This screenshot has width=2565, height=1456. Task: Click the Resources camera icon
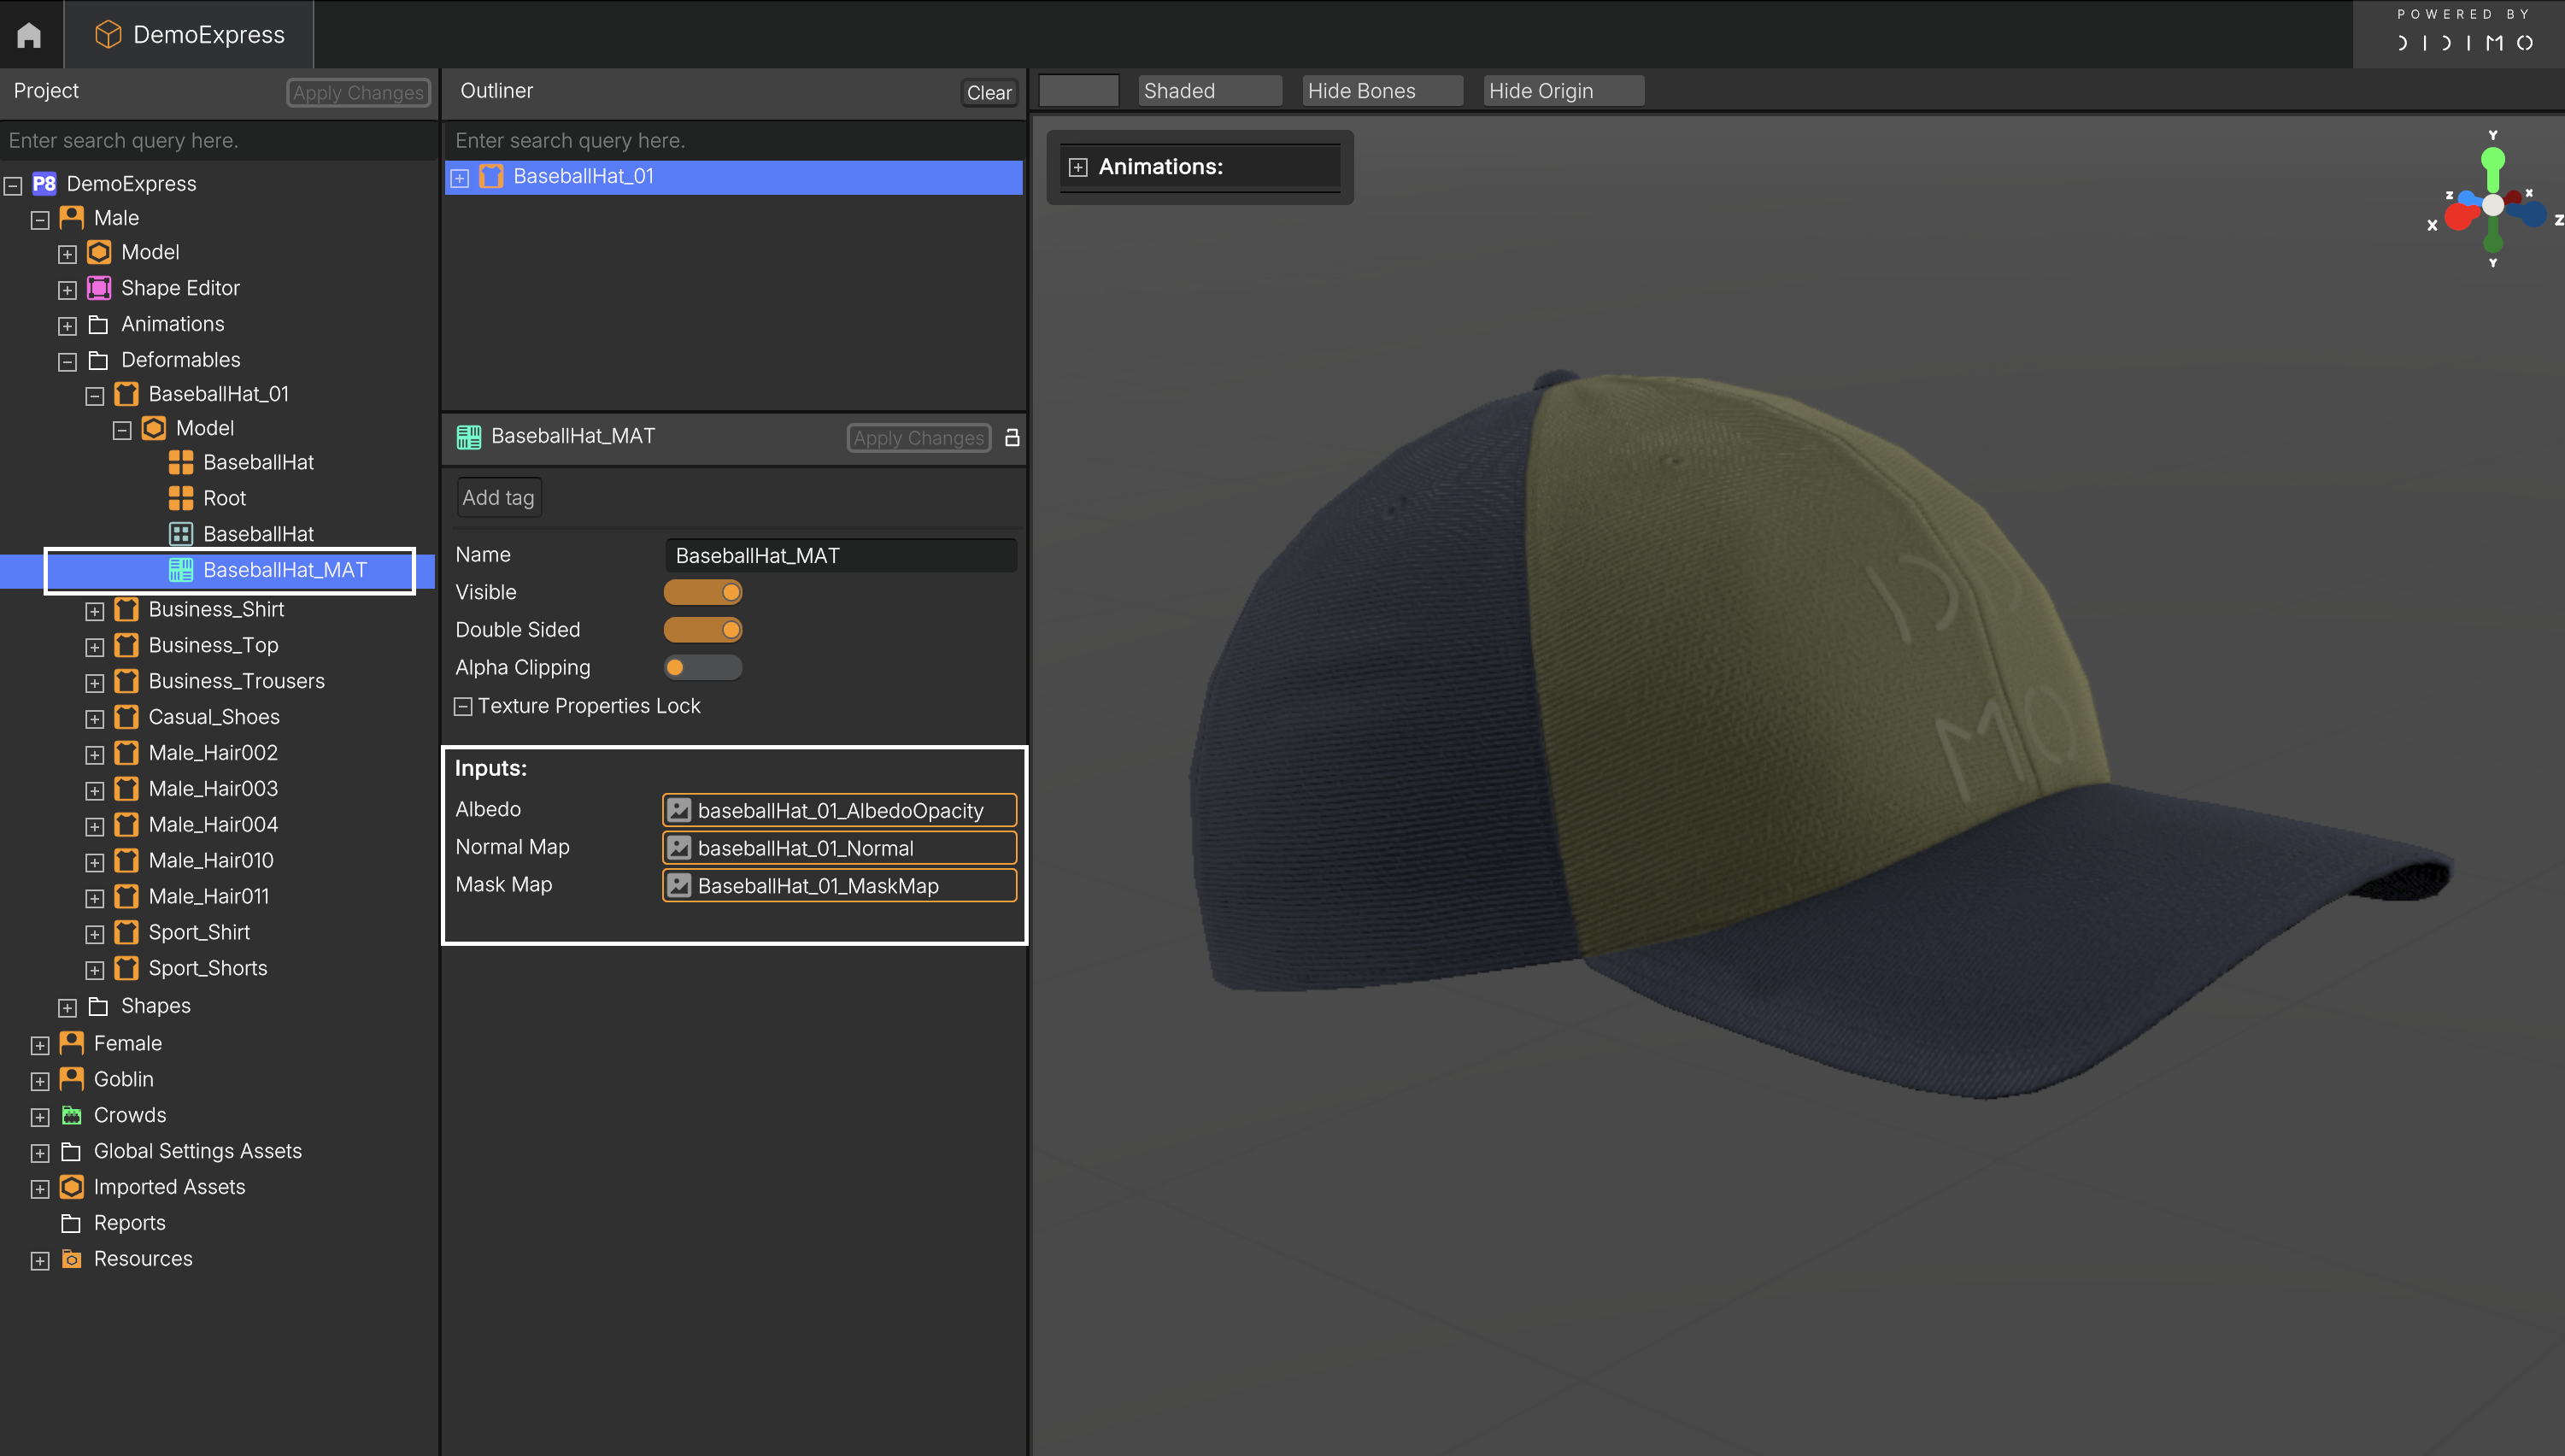[71, 1259]
